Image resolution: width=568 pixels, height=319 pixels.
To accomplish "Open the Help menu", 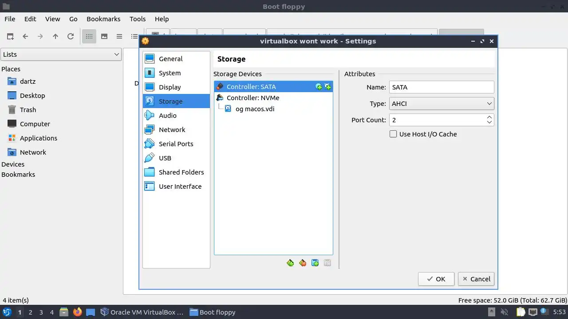I will 162,19.
